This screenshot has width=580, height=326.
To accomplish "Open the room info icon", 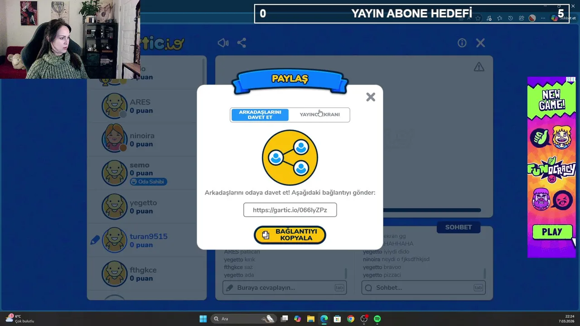I will [462, 43].
